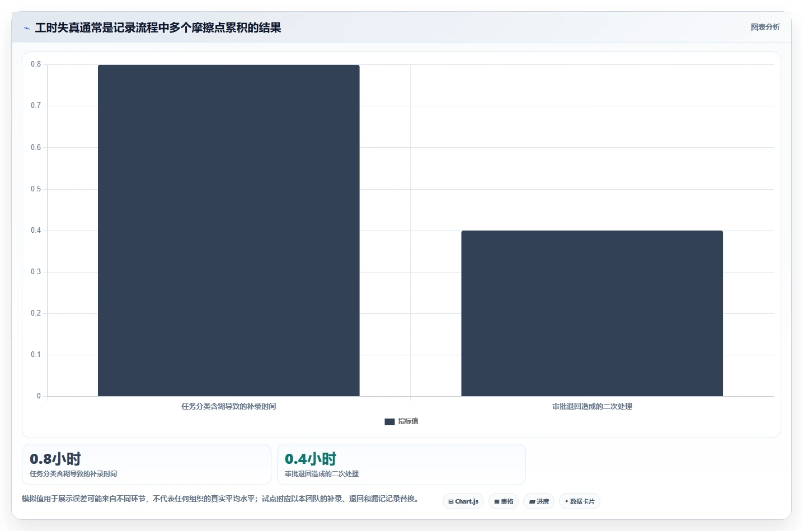
Task: Click the x-axis label 任务分类含糊导致的补录时间
Action: click(x=229, y=406)
